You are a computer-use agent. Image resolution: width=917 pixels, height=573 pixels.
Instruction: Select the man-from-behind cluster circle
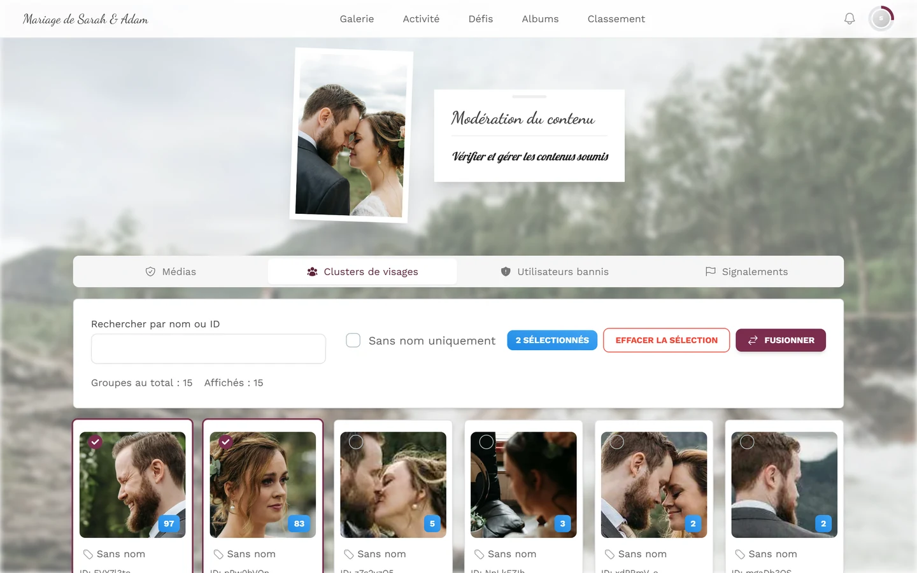point(747,442)
